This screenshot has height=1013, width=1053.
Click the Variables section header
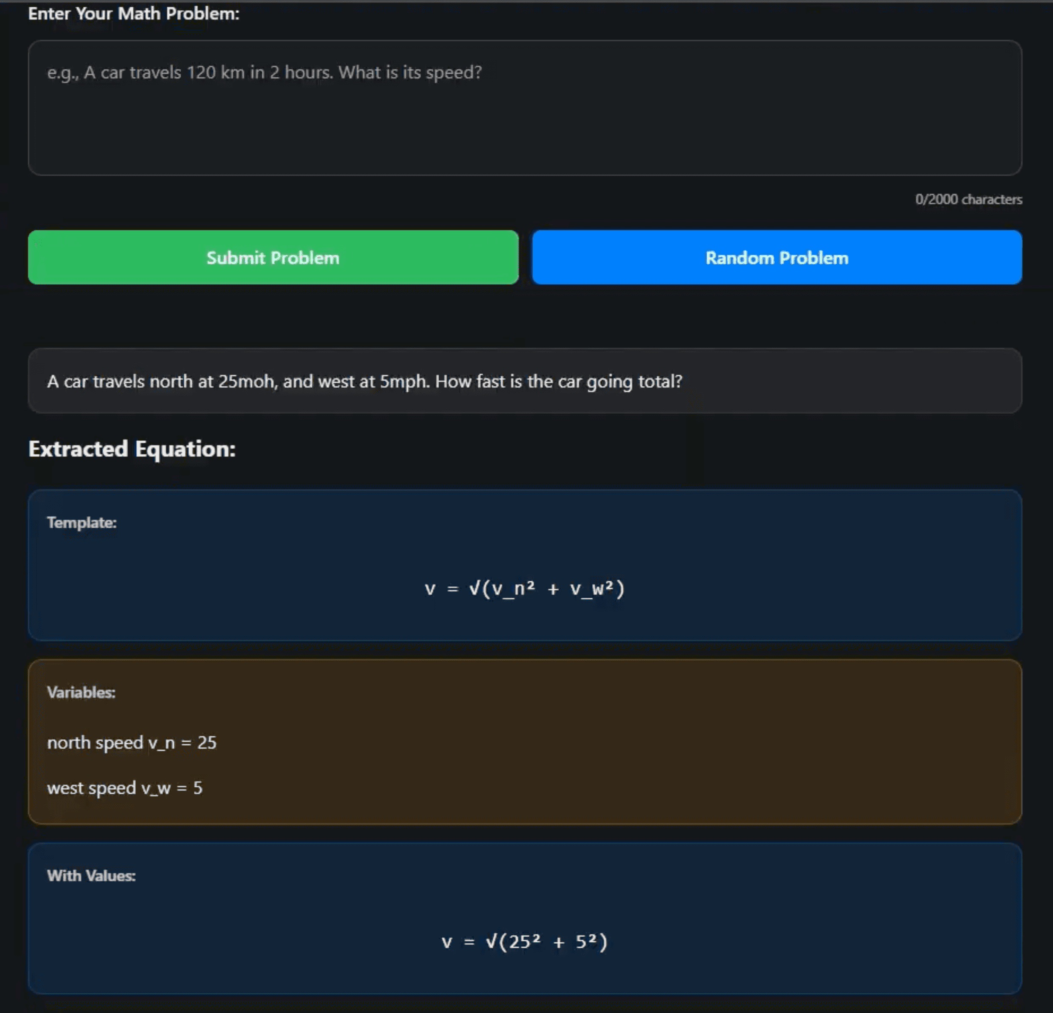click(x=81, y=692)
